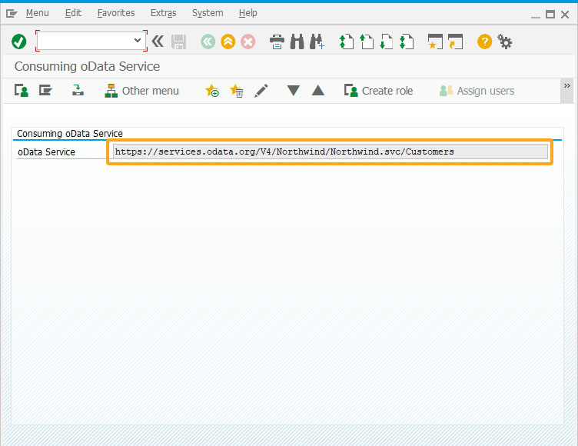578x446 pixels.
Task: Click the Create New Session window icon
Action: (x=435, y=42)
